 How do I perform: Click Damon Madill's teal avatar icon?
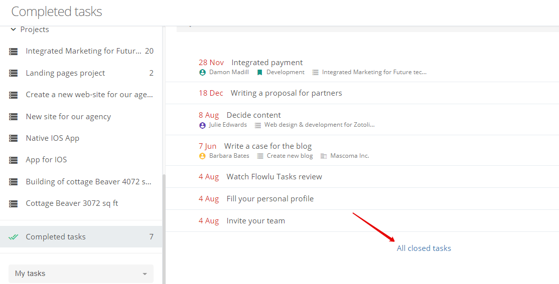point(203,72)
